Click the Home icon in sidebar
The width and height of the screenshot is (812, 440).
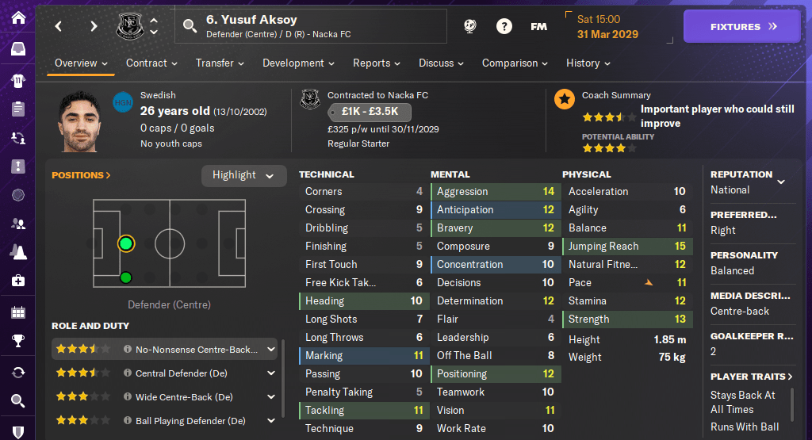pyautogui.click(x=17, y=17)
